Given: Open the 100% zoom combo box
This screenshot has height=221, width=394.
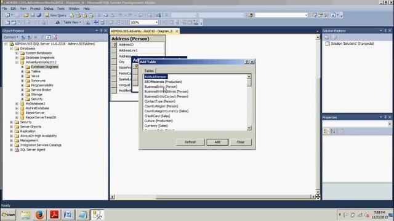Looking at the screenshot, I should [144, 23].
